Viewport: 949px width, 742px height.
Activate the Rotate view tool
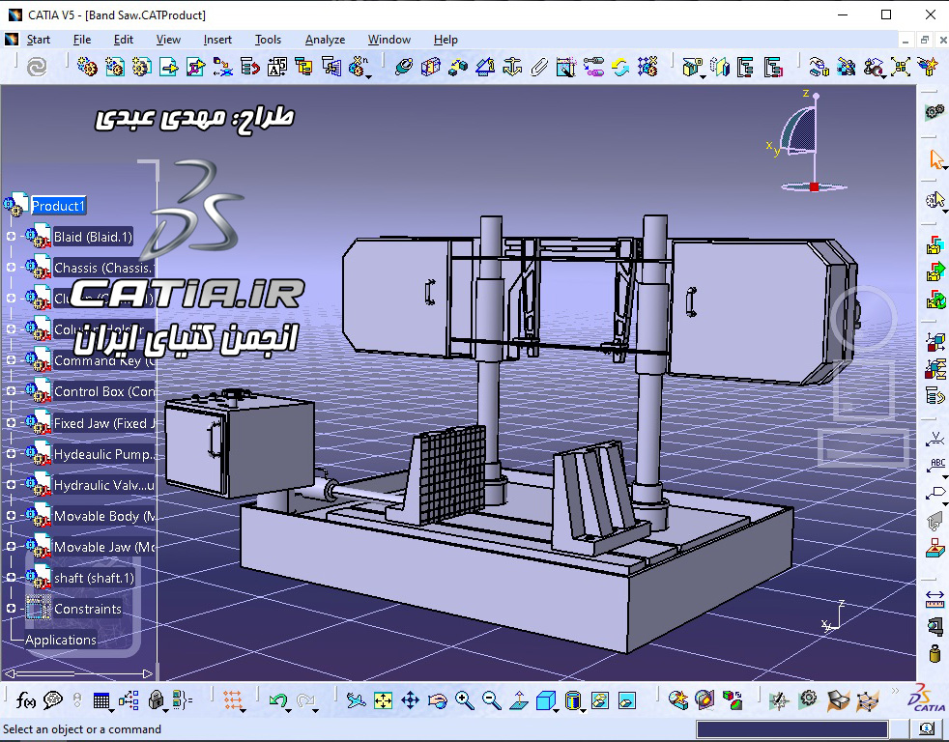point(437,700)
